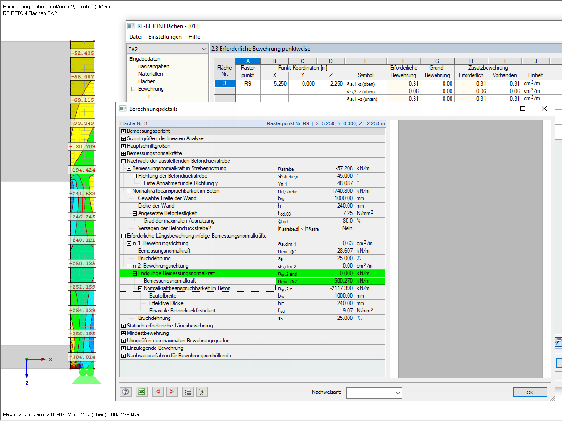
Task: Click the RF-BETON Flächen window title icon
Action: [131, 26]
